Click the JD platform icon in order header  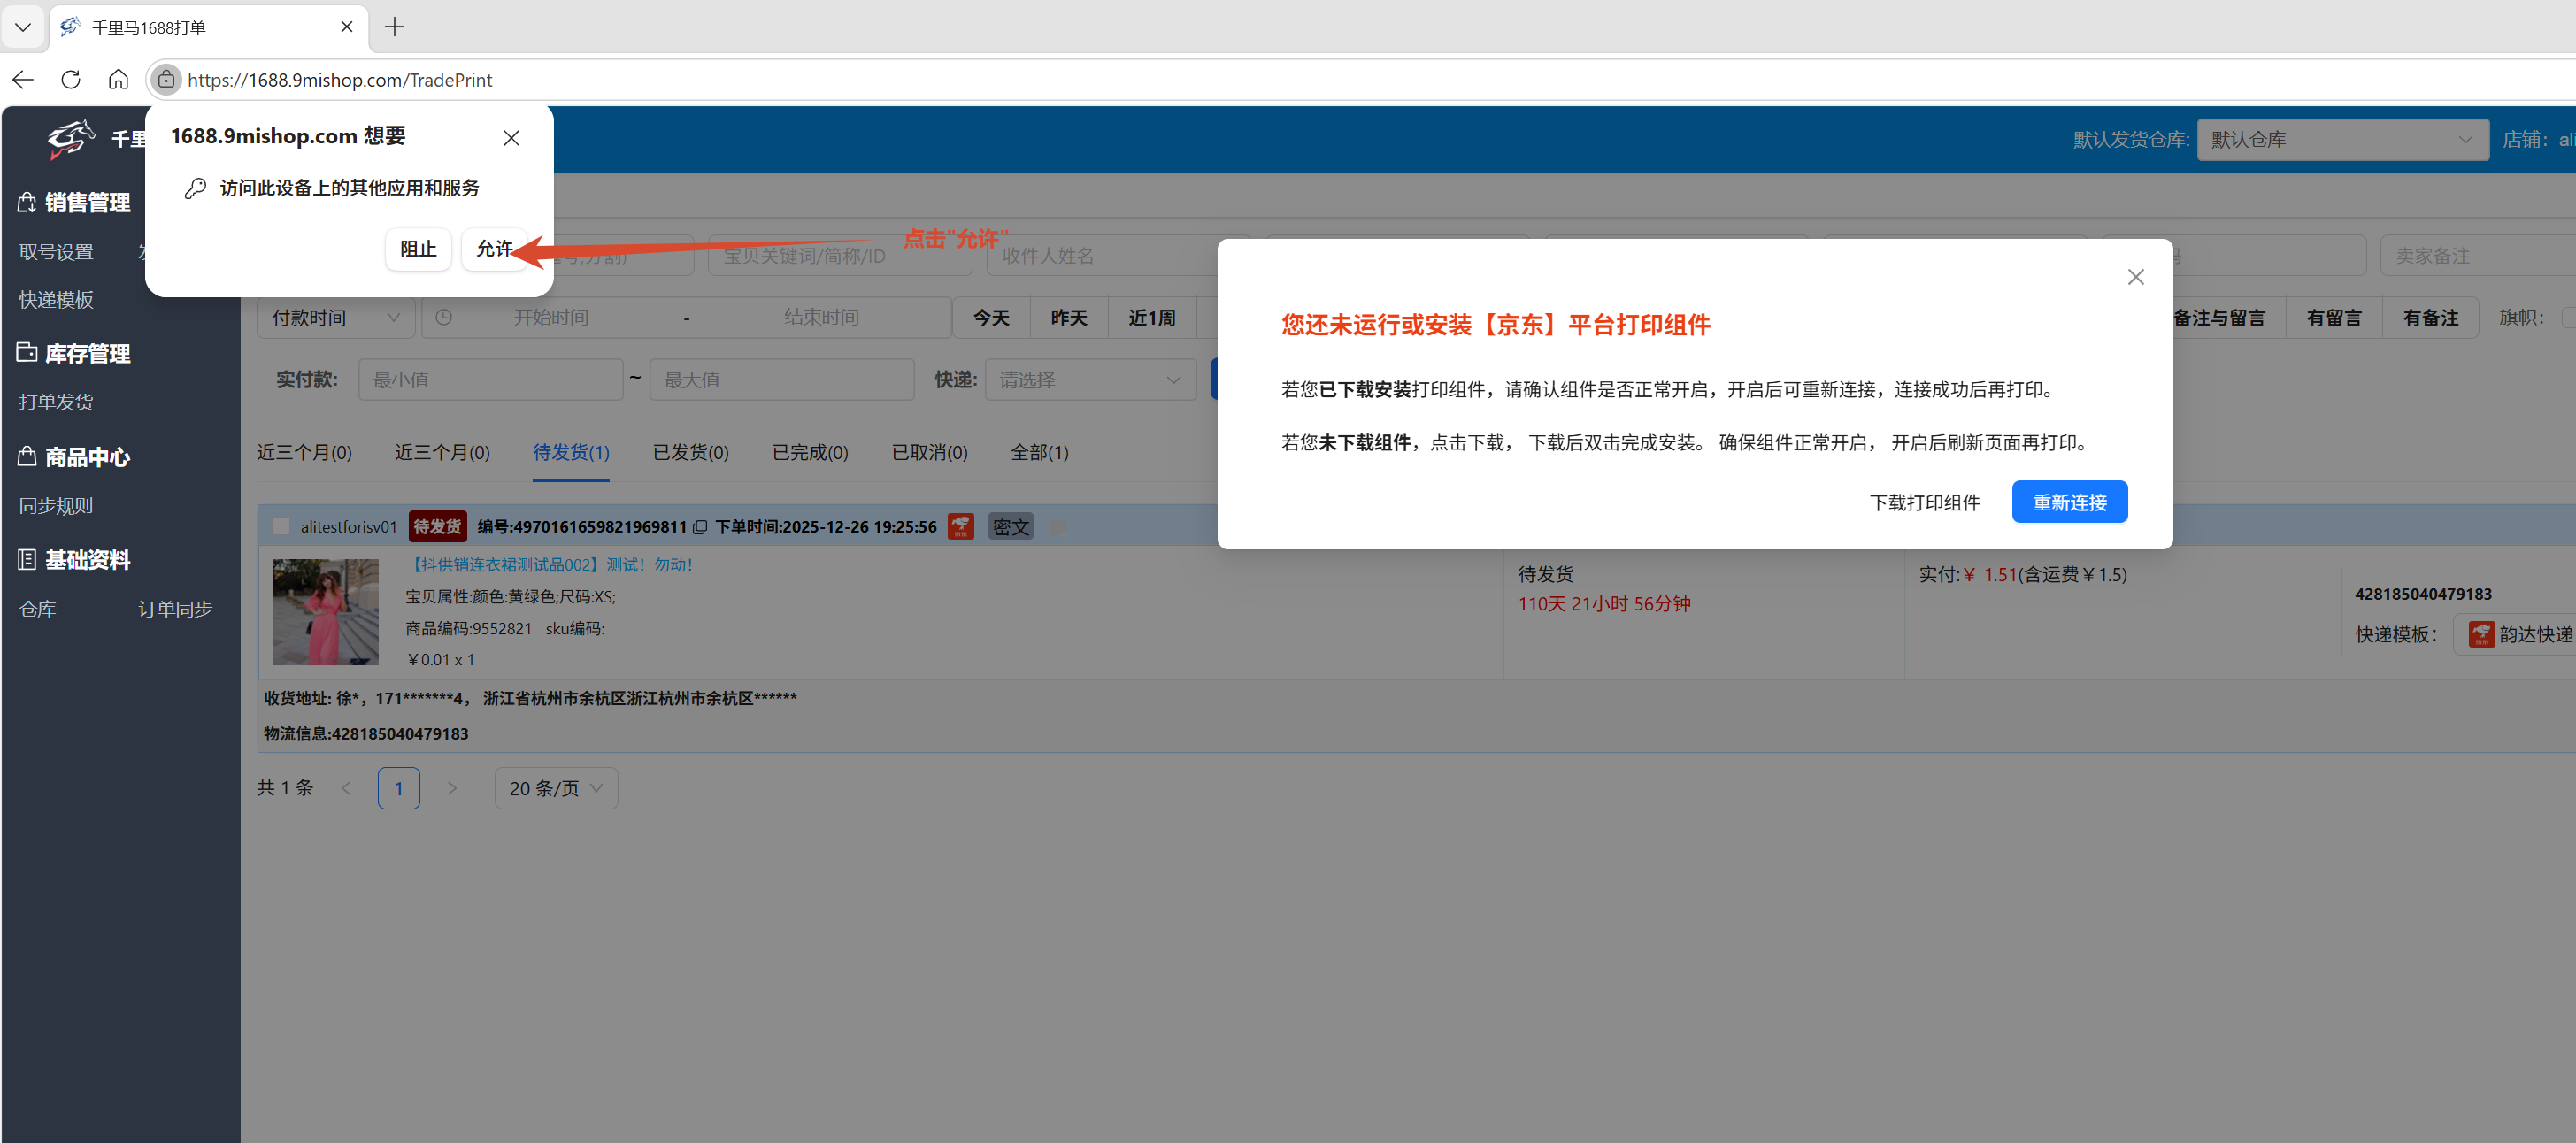point(960,526)
